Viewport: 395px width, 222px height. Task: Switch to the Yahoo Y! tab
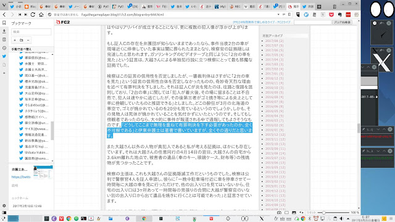[x=162, y=7]
